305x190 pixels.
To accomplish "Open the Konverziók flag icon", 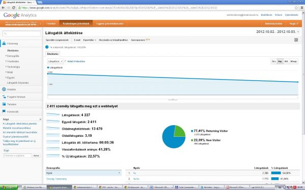I will click(x=4, y=111).
